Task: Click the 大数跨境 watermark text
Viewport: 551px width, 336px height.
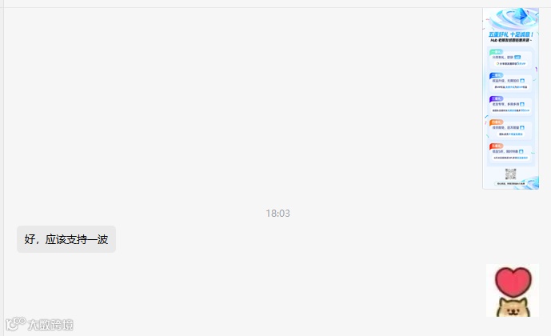Action: [50, 325]
